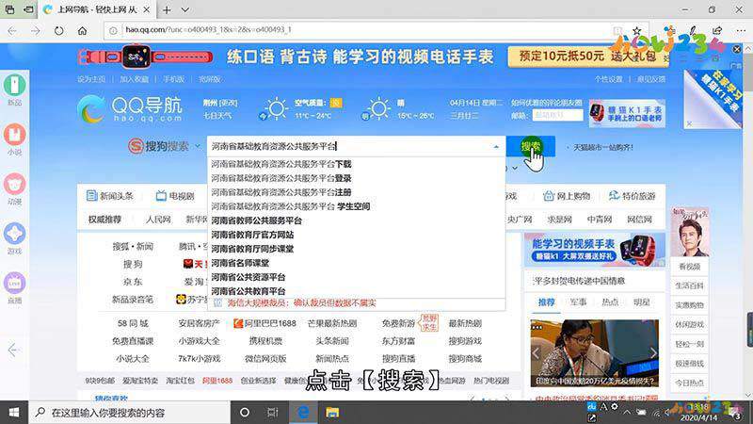Click the browser forward arrow
The width and height of the screenshot is (753, 424).
[36, 31]
